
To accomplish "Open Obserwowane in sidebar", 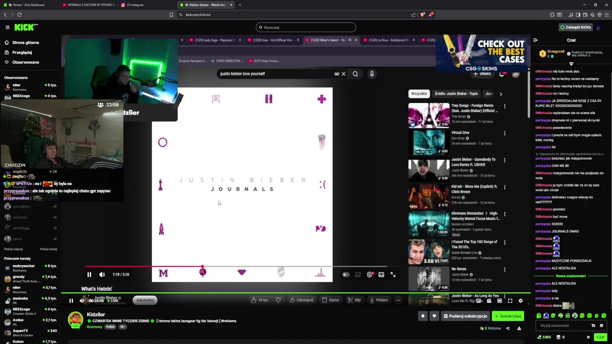I will [x=22, y=63].
